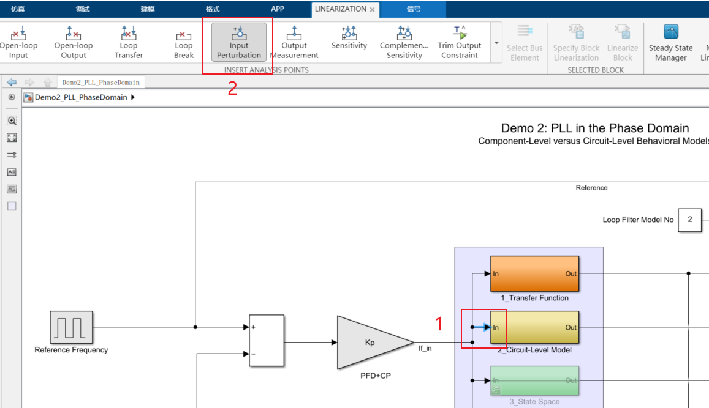The height and width of the screenshot is (408, 709).
Task: Click the Fit-to-view icon in the sidebar
Action: 12,138
